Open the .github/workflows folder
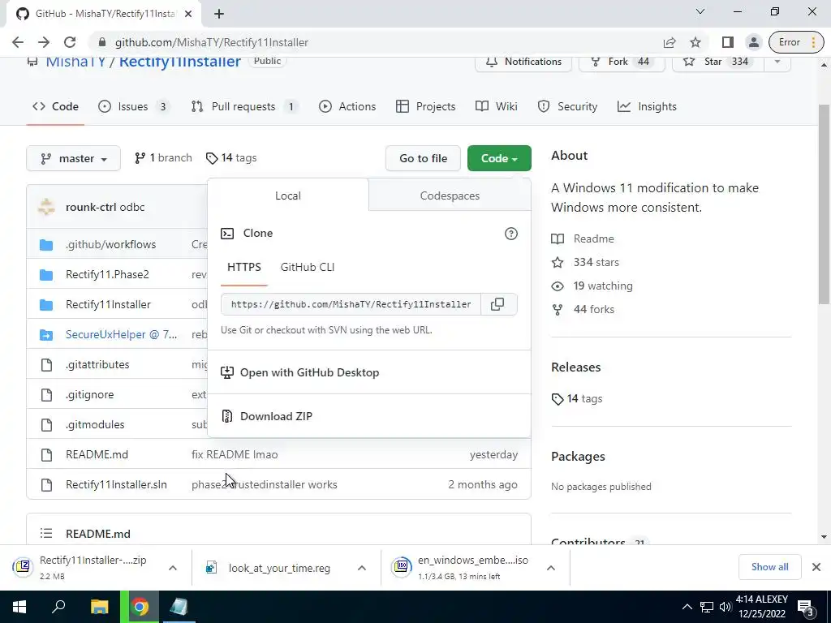 (110, 244)
